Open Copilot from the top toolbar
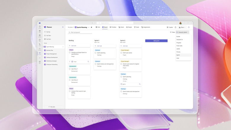Image resolution: width=231 pixels, height=130 pixels. (x=170, y=27)
